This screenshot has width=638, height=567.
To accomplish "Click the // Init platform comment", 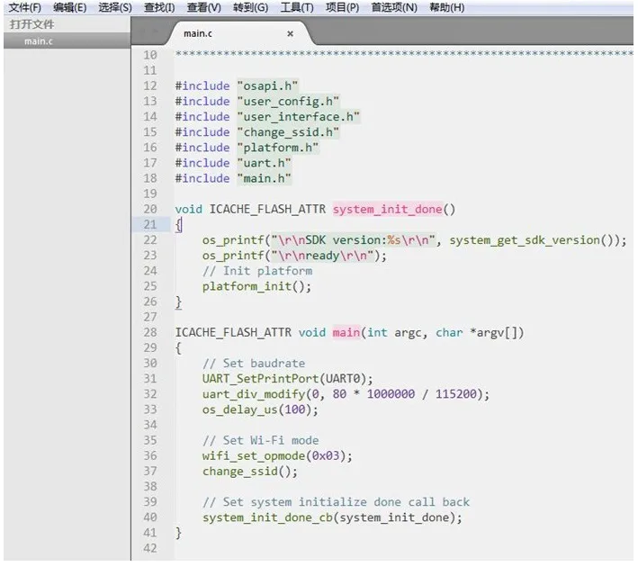I will [257, 271].
